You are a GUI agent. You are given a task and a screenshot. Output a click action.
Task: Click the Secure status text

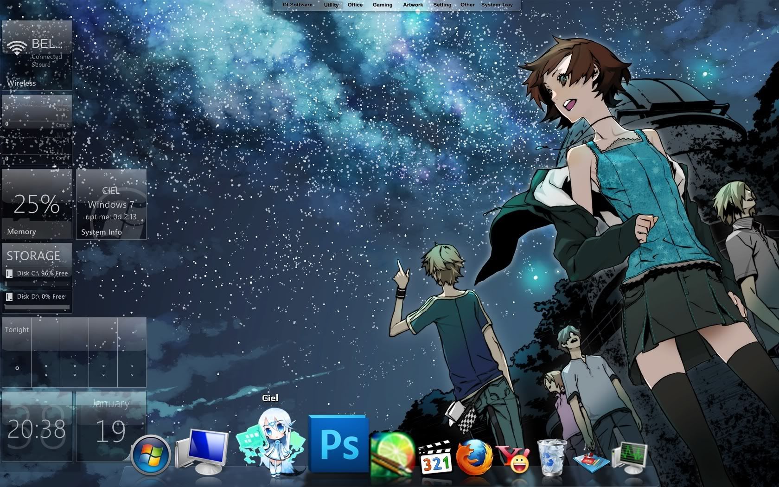41,64
